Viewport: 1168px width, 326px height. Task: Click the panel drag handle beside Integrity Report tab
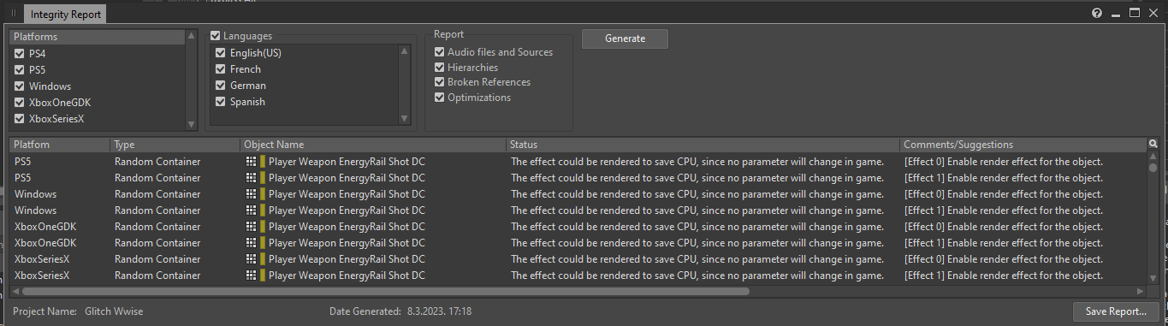[13, 14]
